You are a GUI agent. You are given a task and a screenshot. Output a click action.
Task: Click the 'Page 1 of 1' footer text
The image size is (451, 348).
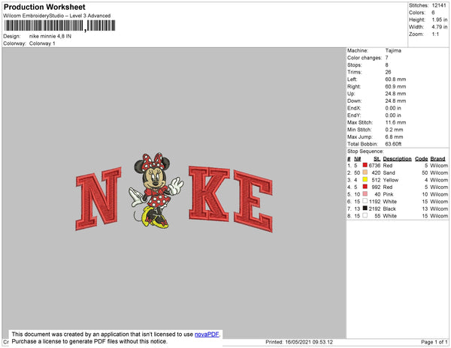point(434,342)
